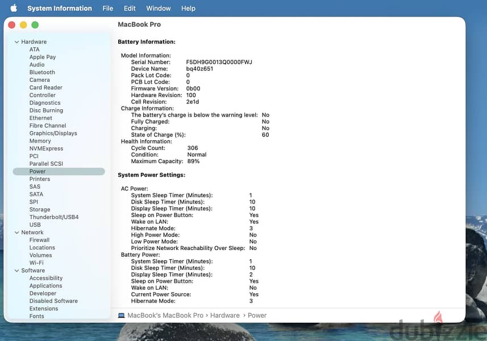Select Firewall under Network
The width and height of the screenshot is (487, 341).
click(x=39, y=240)
